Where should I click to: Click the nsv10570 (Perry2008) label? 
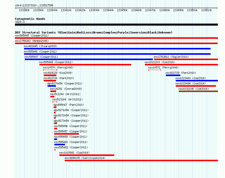tap(58, 67)
